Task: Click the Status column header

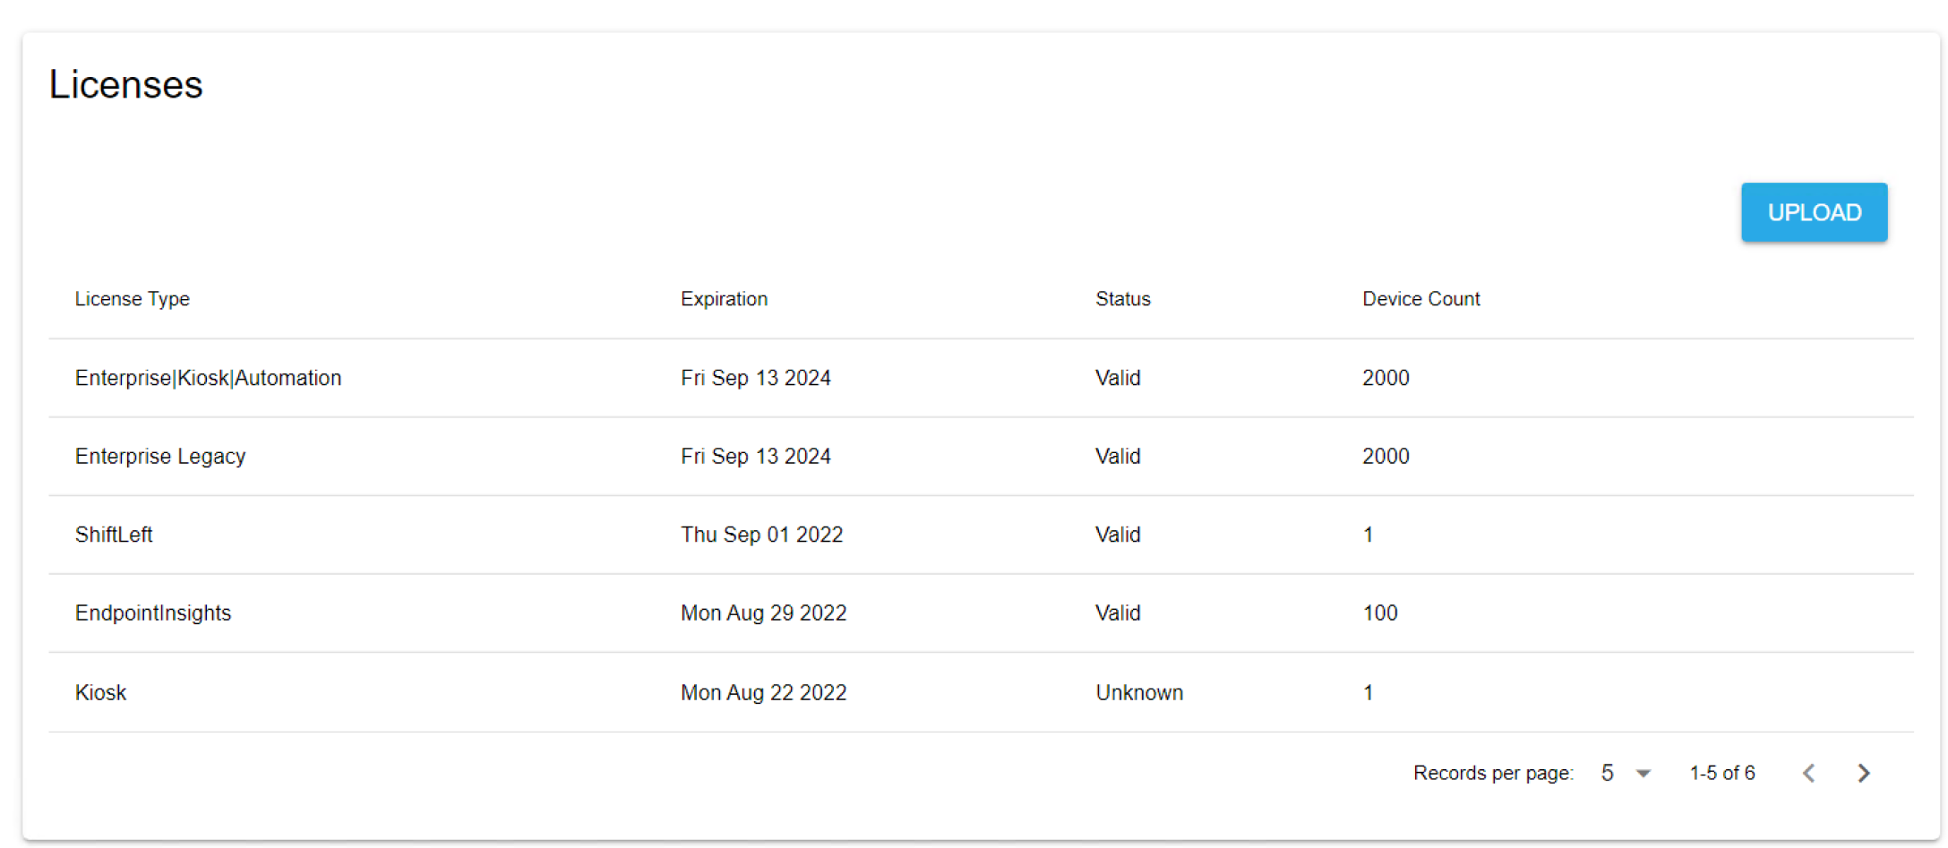Action: tap(1122, 299)
